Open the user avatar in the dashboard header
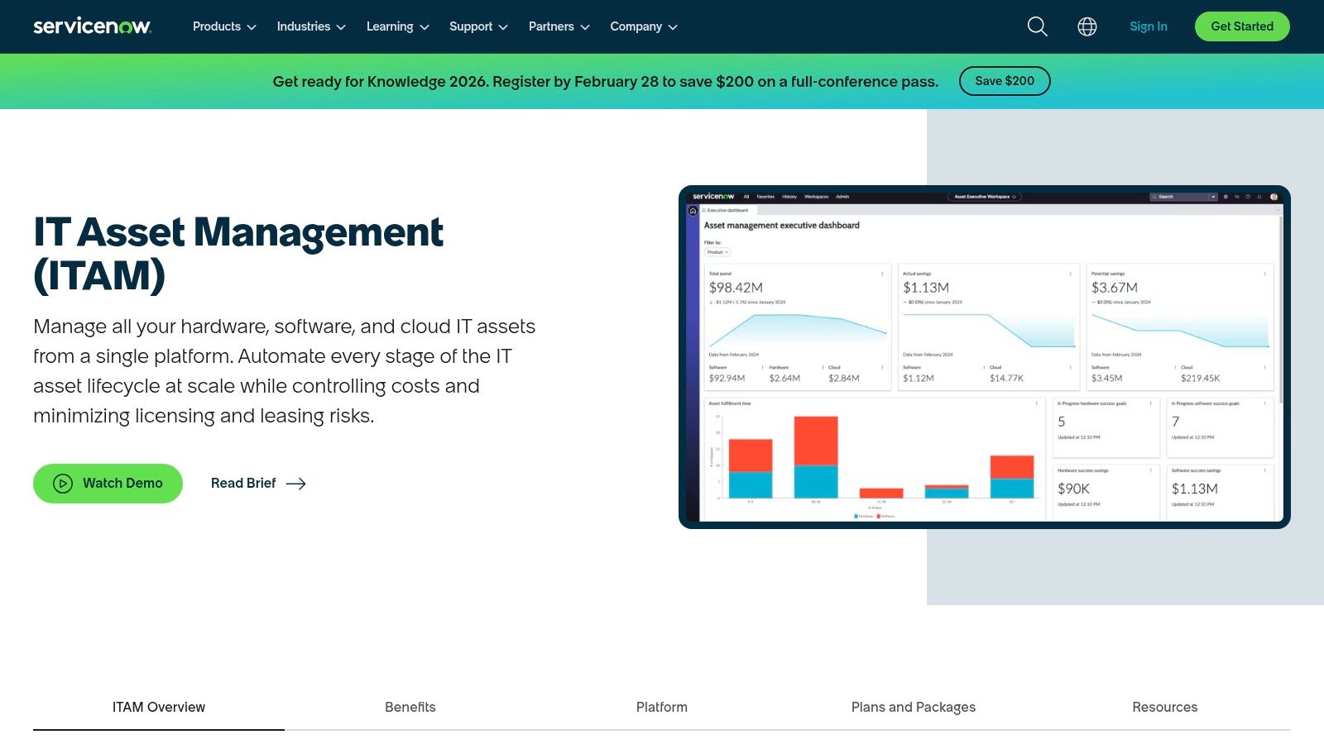The height and width of the screenshot is (744, 1324). (1274, 197)
